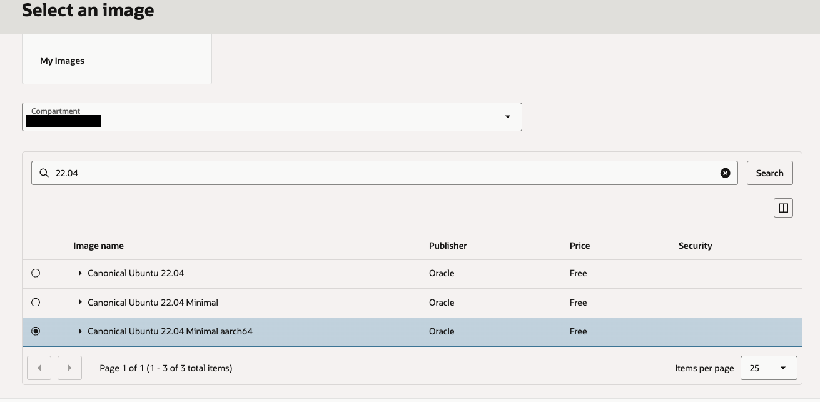This screenshot has height=402, width=820.
Task: Click the Select an image heading
Action: 88,10
